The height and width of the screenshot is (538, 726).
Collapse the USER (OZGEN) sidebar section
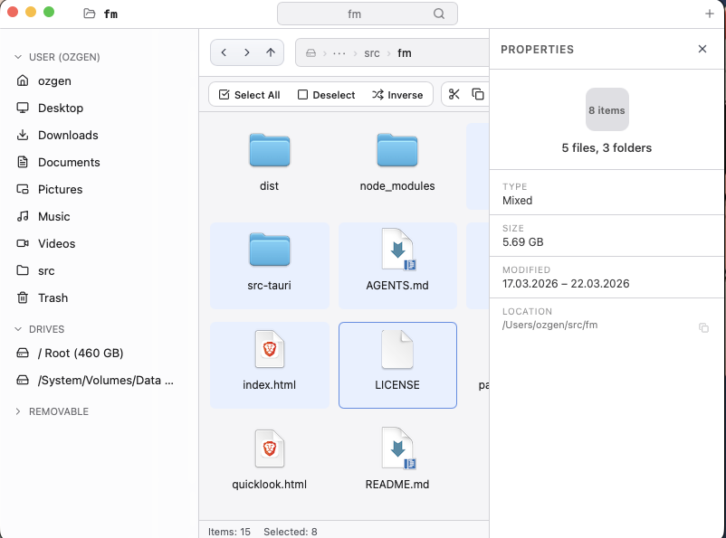pos(19,56)
